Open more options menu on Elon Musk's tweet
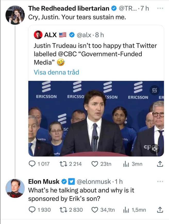Viewport: 169px width, 224px height. pyautogui.click(x=160, y=181)
